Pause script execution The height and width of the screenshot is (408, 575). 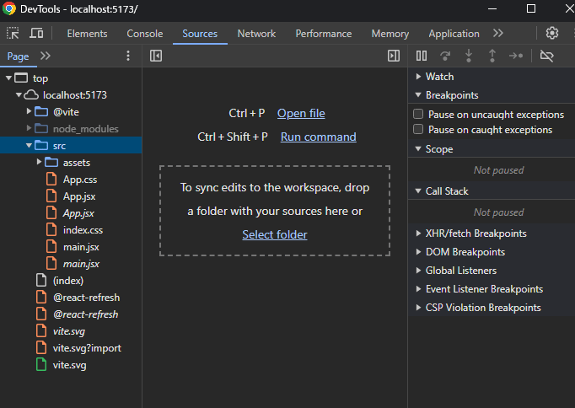pos(422,56)
